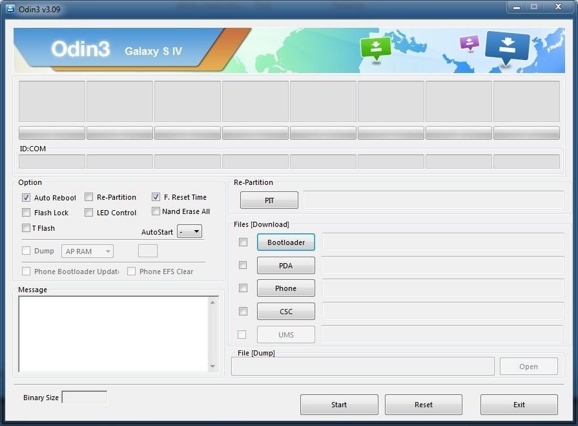The height and width of the screenshot is (426, 578).
Task: Click the purple download icon in banner
Action: [470, 43]
